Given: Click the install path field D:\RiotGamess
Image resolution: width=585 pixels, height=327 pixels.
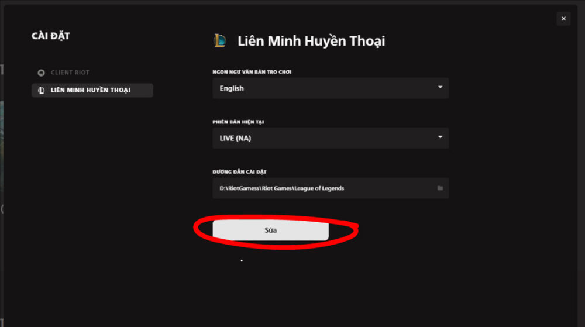Looking at the screenshot, I should pos(331,188).
